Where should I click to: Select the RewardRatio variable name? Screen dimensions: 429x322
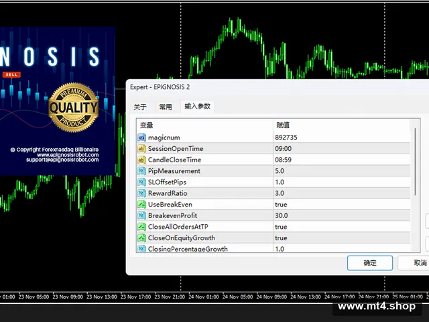pyautogui.click(x=168, y=193)
